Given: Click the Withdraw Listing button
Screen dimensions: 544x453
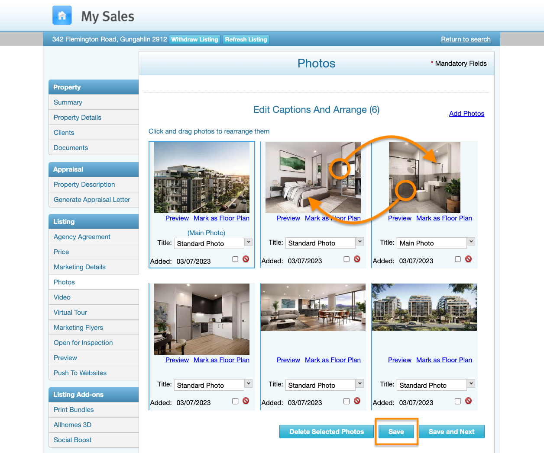Looking at the screenshot, I should tap(194, 39).
